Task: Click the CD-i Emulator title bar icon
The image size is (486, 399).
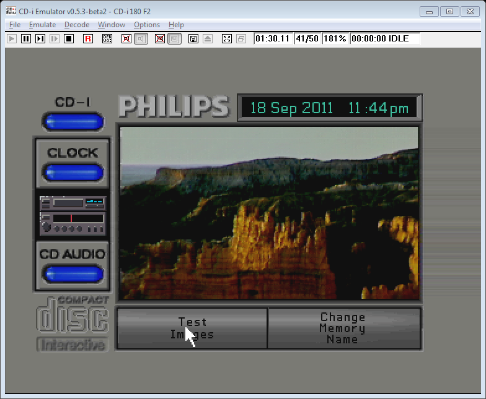Action: 11,11
